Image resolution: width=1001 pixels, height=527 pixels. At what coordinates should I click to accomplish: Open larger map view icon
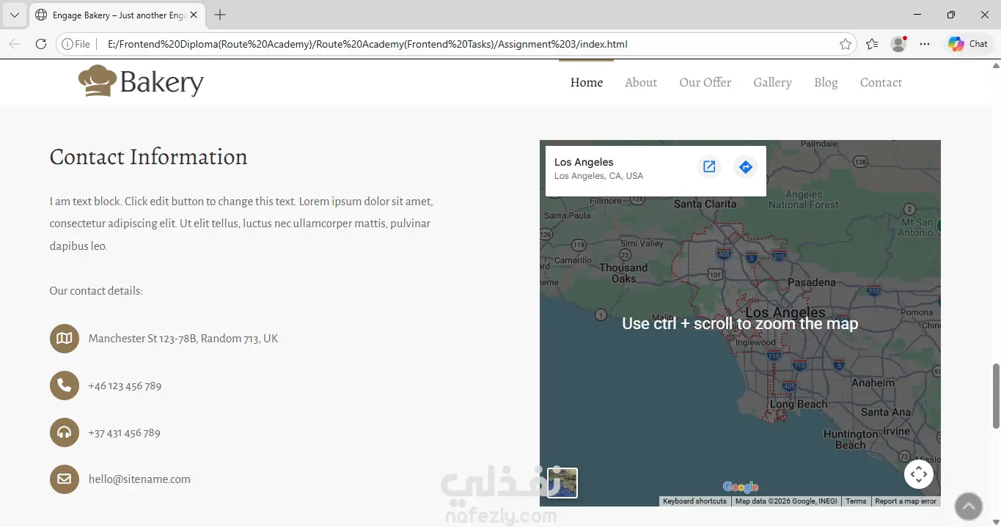pyautogui.click(x=709, y=167)
